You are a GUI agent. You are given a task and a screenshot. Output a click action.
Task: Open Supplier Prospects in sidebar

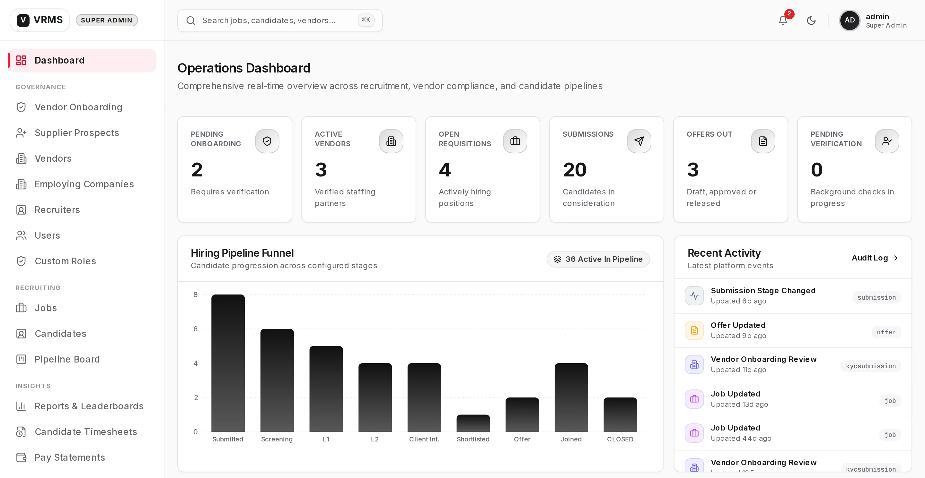(82, 133)
